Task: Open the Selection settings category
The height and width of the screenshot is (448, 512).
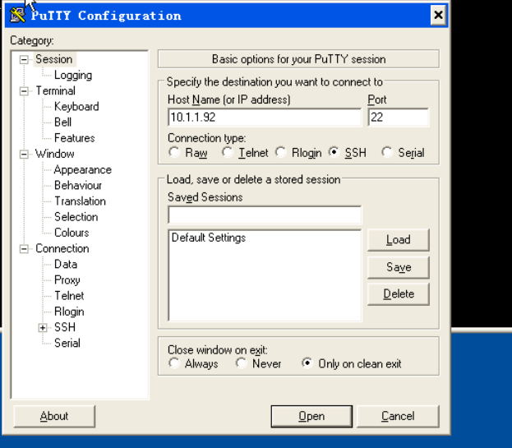Action: coord(76,217)
